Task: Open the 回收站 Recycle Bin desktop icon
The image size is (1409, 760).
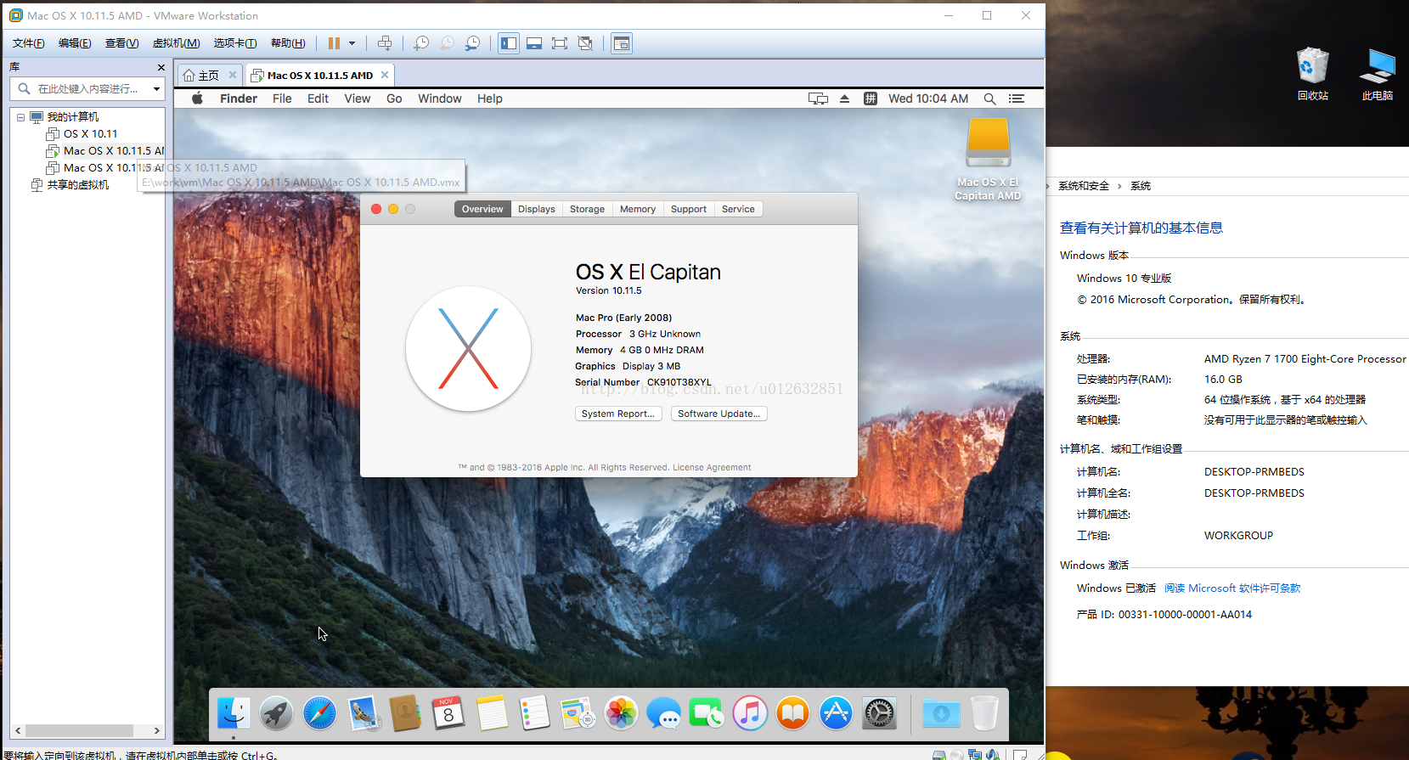Action: point(1312,74)
